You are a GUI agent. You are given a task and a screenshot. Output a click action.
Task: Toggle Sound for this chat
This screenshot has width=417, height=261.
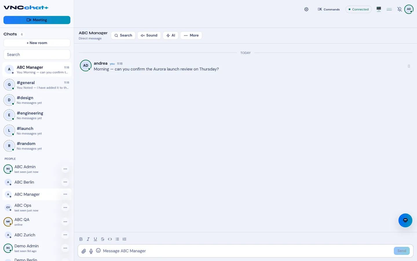coord(149,35)
